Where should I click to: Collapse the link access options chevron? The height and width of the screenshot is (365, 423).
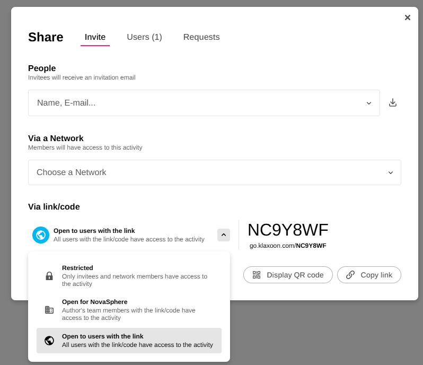[x=224, y=235]
